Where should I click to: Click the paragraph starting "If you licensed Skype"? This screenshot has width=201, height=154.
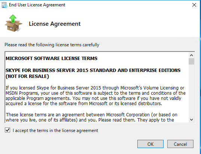[x=95, y=95]
